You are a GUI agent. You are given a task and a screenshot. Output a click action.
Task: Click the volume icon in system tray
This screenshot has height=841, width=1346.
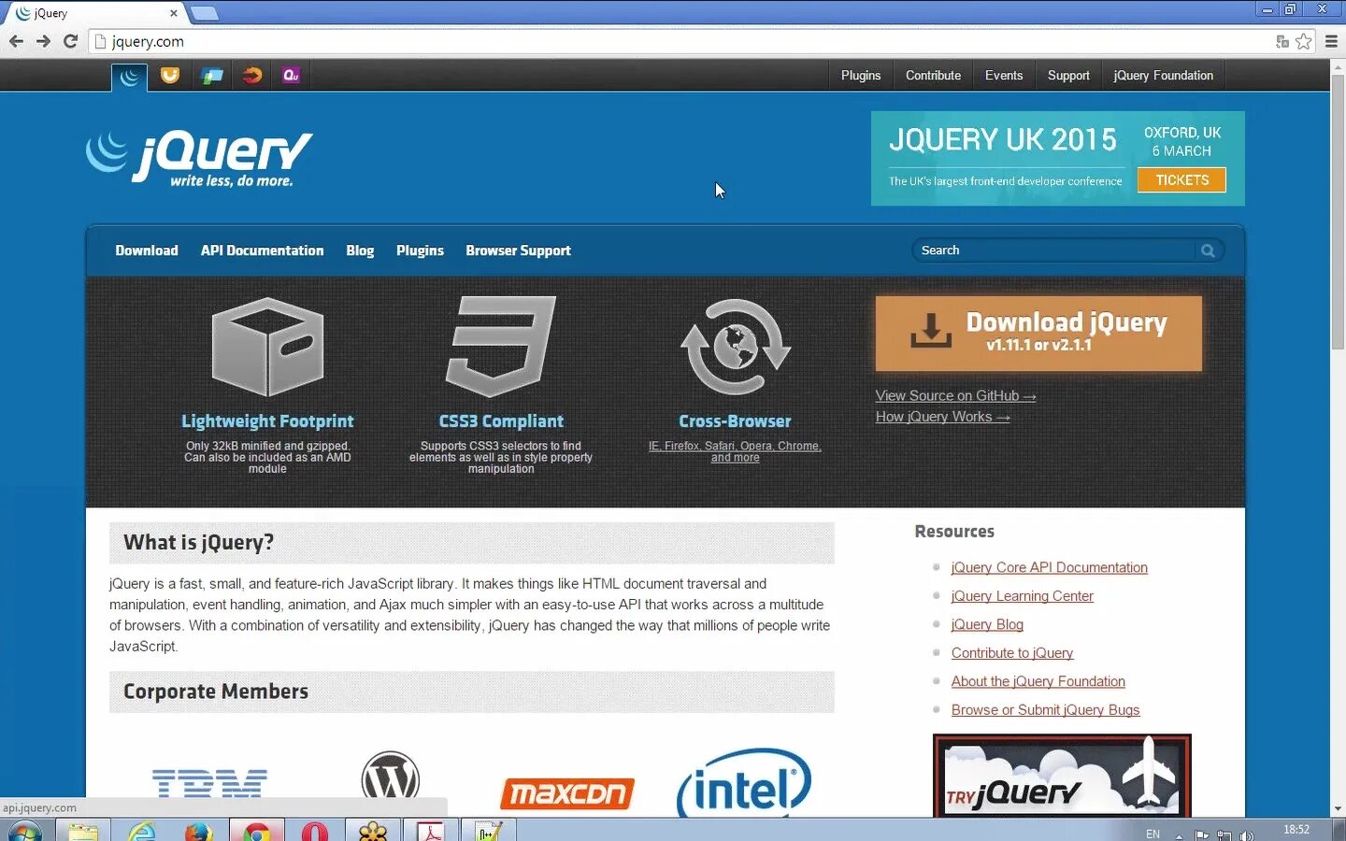[1246, 835]
